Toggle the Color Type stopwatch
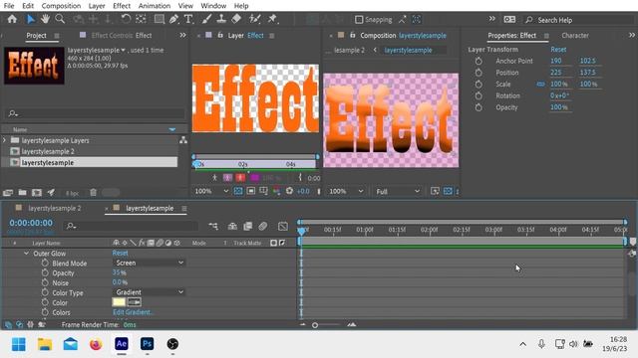The height and width of the screenshot is (358, 638). click(x=45, y=292)
